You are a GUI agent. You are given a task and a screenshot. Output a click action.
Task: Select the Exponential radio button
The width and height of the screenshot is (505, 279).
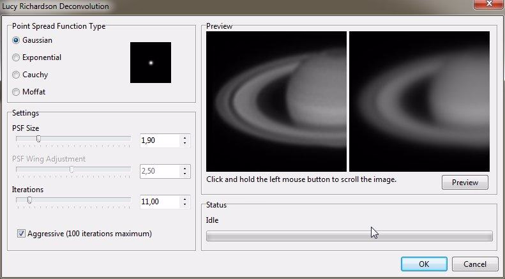[17, 57]
